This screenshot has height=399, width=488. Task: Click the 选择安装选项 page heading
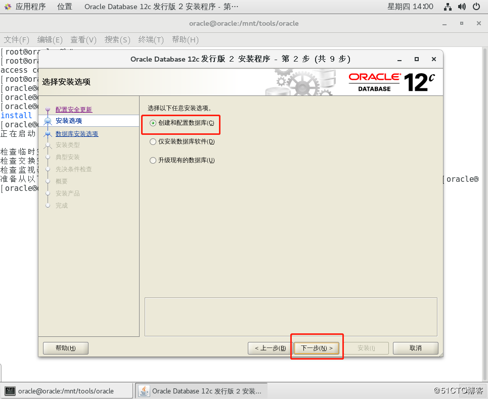[x=66, y=82]
